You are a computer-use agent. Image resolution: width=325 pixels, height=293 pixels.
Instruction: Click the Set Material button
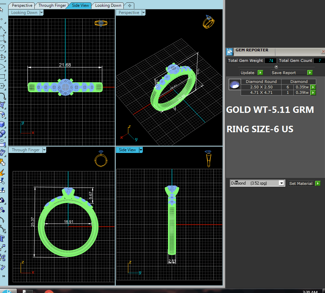tap(301, 184)
